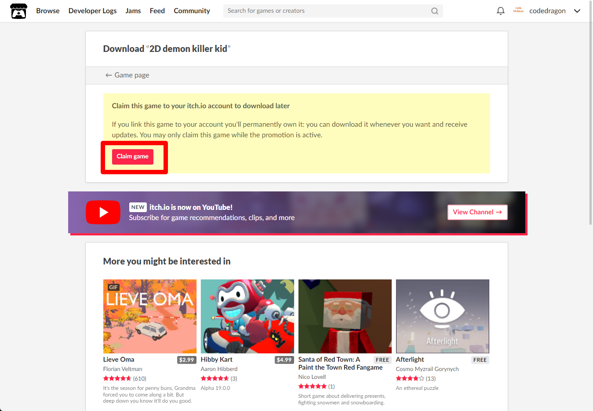Go back to Game page
This screenshot has height=411, width=593.
(127, 75)
